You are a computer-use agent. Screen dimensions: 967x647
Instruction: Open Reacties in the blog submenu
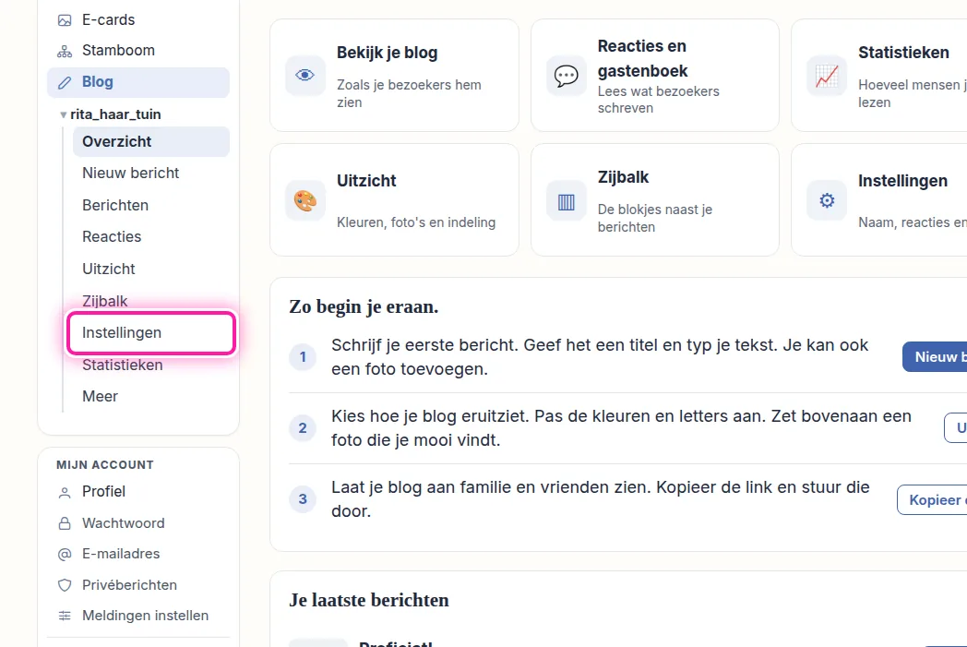(151, 237)
